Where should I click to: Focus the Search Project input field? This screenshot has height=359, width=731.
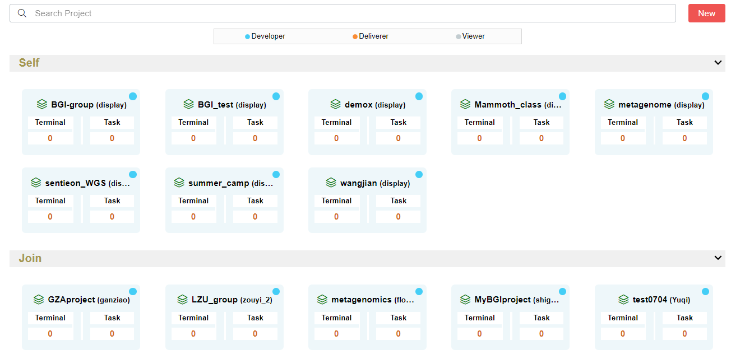click(x=343, y=13)
